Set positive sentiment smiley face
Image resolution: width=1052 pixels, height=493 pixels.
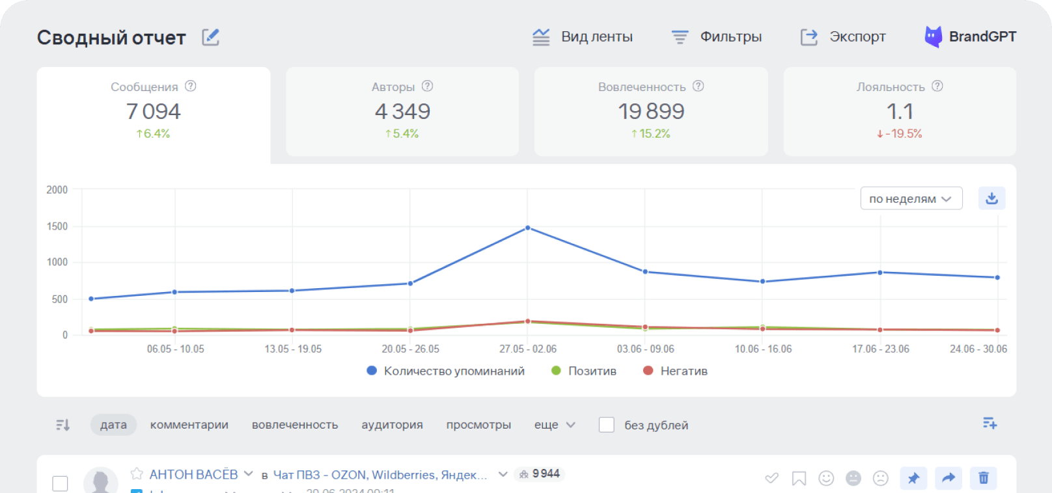826,478
